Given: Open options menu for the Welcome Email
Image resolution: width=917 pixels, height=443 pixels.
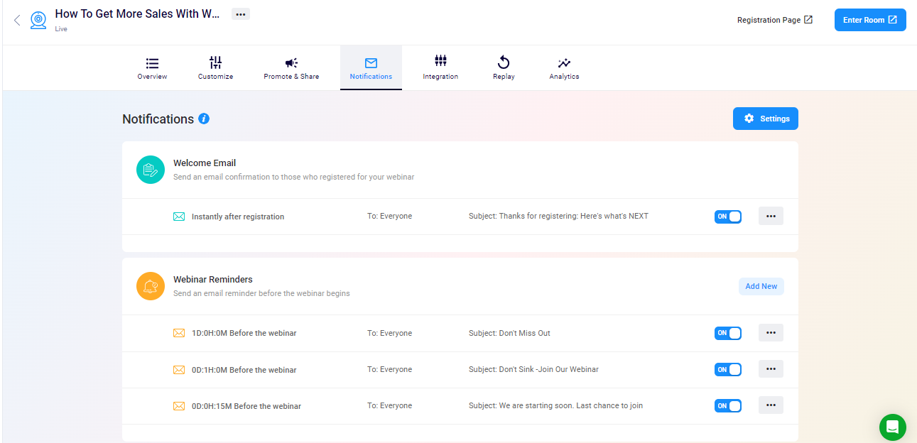Looking at the screenshot, I should tap(771, 216).
